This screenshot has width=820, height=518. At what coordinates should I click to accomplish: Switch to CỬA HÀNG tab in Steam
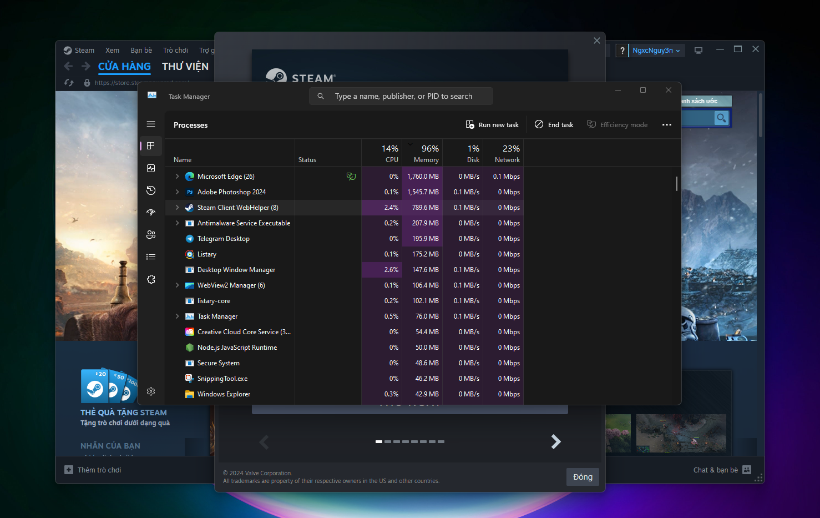click(124, 66)
